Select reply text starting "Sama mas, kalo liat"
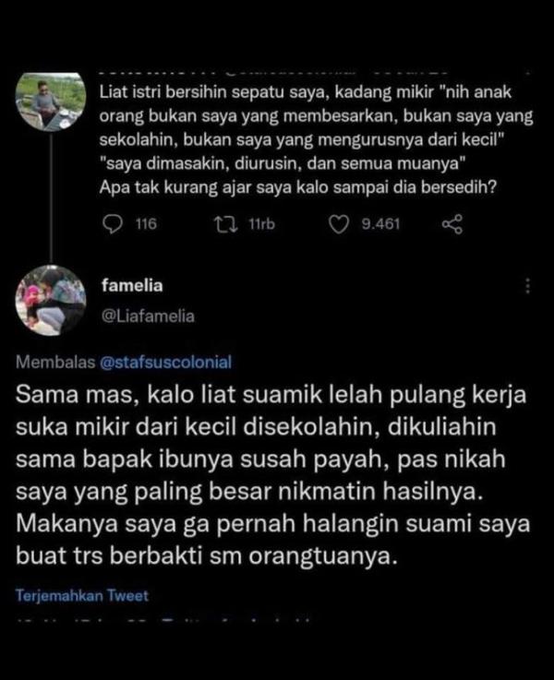554x680 pixels. click(x=273, y=475)
